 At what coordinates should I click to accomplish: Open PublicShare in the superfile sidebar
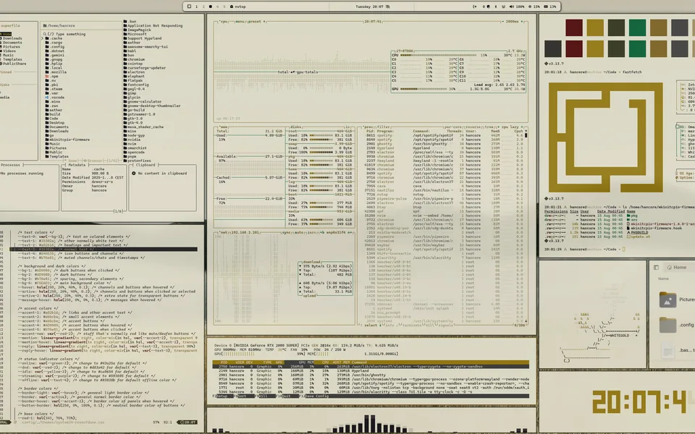[14, 64]
